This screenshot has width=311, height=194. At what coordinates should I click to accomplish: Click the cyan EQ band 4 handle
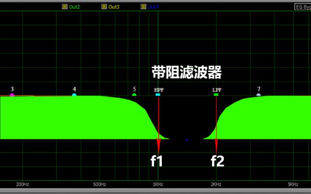click(x=74, y=95)
